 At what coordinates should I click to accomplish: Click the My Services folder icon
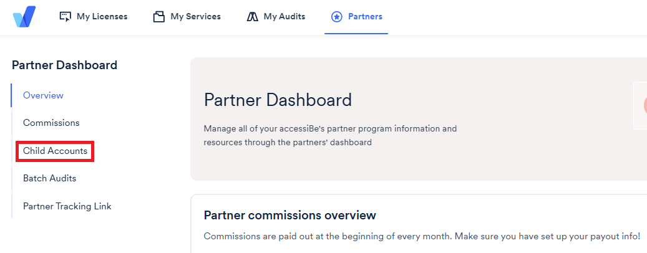pyautogui.click(x=159, y=16)
